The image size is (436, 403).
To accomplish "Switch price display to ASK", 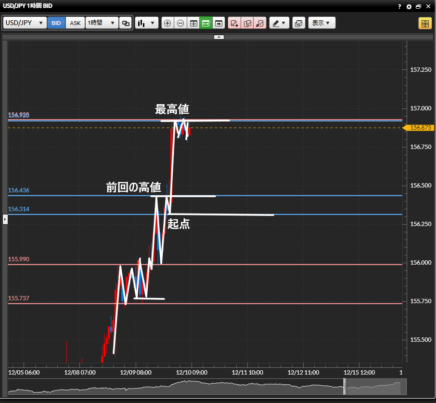I will [76, 23].
